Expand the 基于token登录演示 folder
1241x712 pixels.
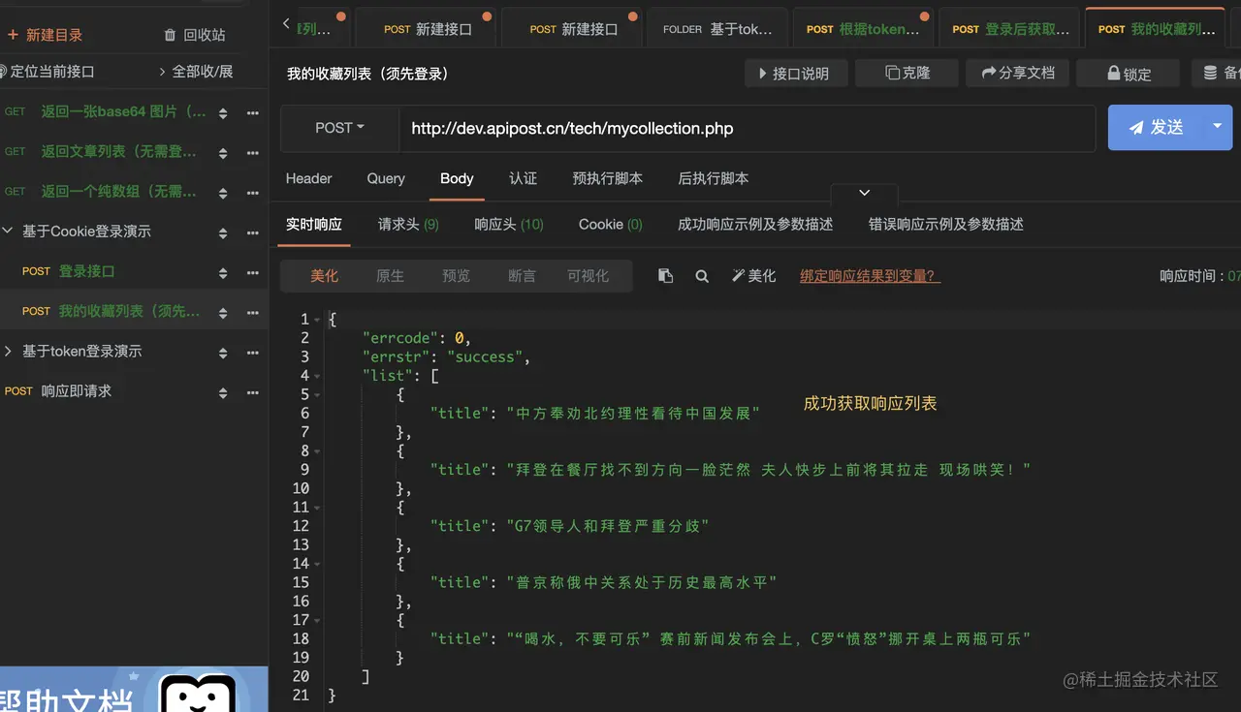point(8,351)
